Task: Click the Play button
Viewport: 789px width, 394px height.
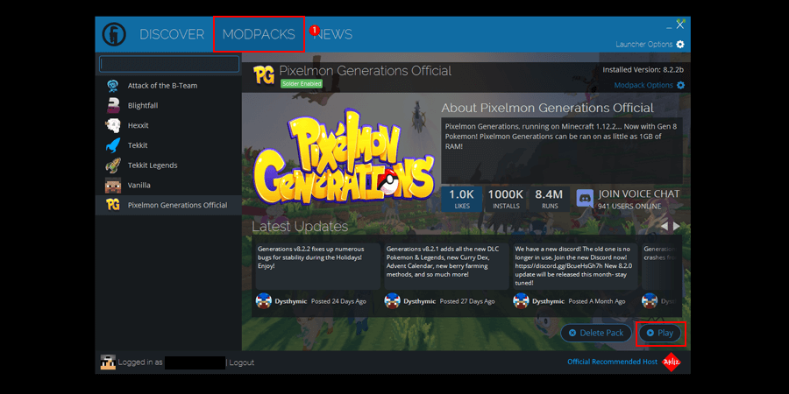Action: pos(660,333)
